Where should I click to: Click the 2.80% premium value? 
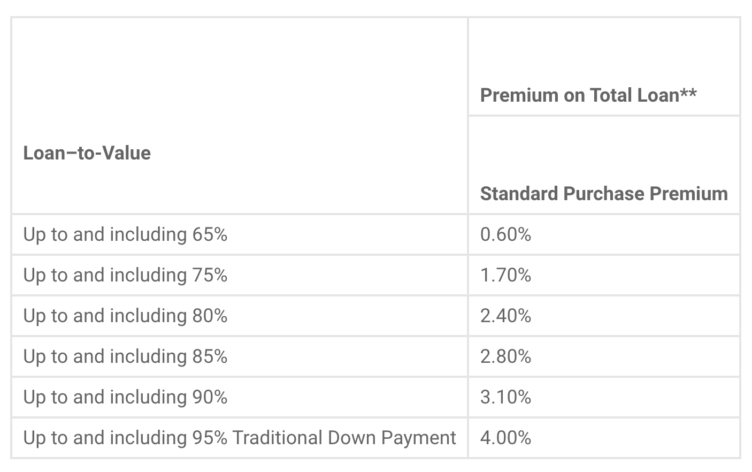(505, 356)
